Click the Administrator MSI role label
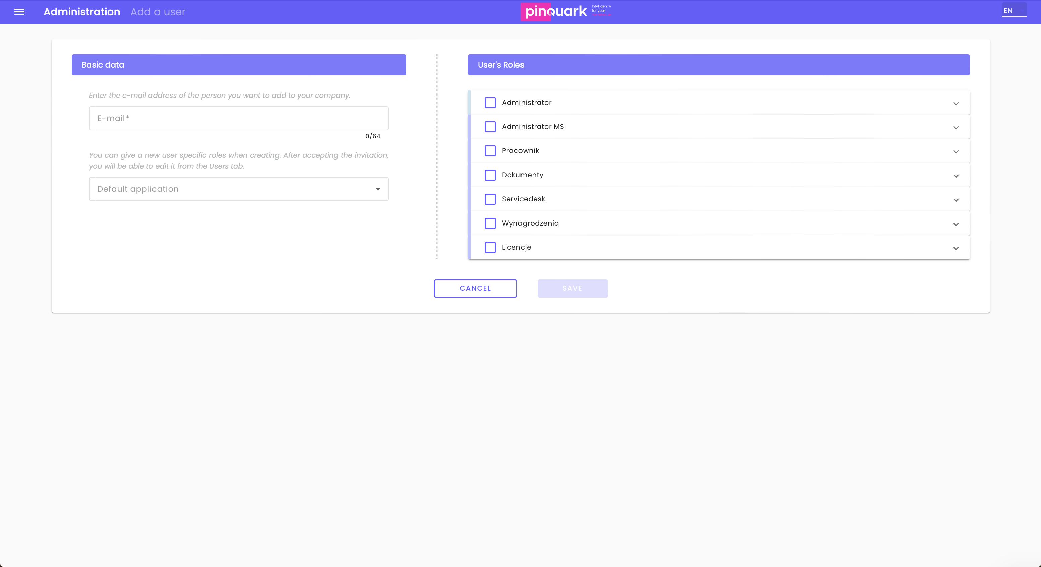This screenshot has width=1041, height=567. tap(534, 126)
